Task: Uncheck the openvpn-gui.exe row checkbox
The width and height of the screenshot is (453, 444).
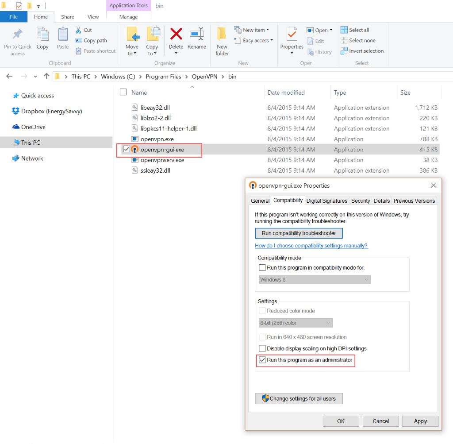Action: 127,149
